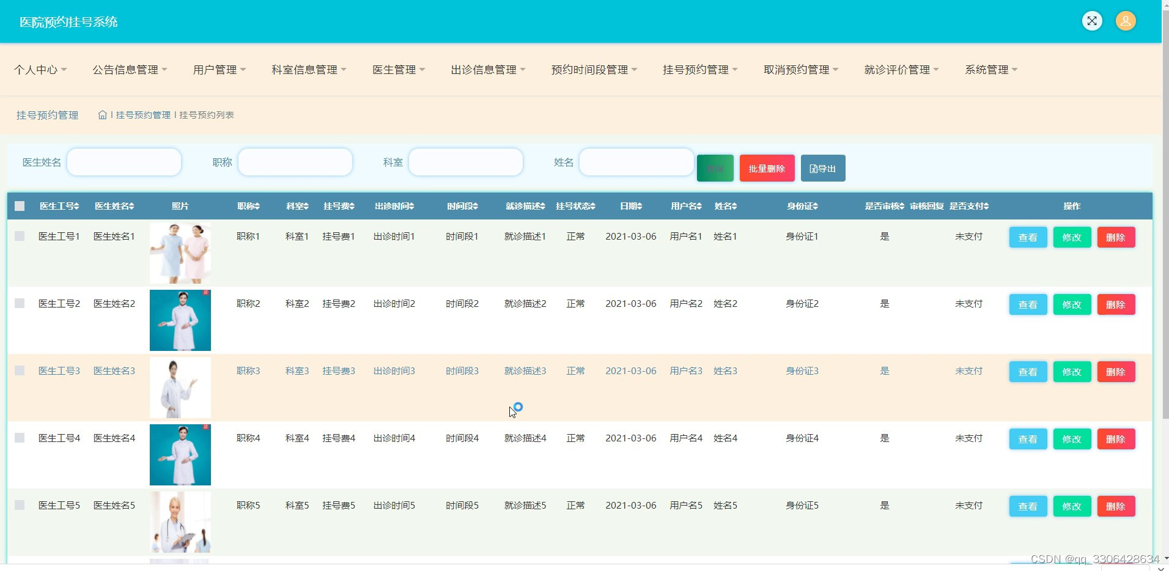
Task: Check the row checkbox for 医生工号5
Action: 20,505
